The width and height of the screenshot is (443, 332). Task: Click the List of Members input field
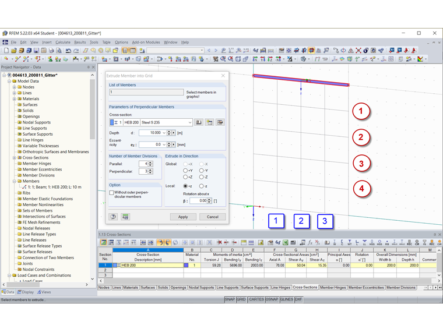146,92
